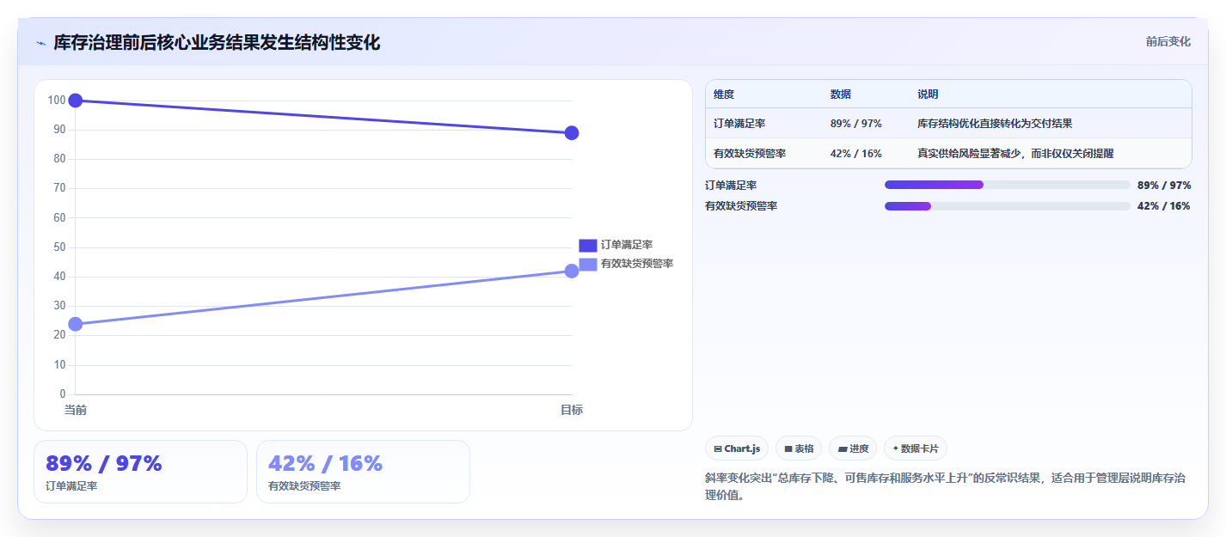Click the 前后变化 label in the header
Screen dimensions: 1226x537
1168,41
